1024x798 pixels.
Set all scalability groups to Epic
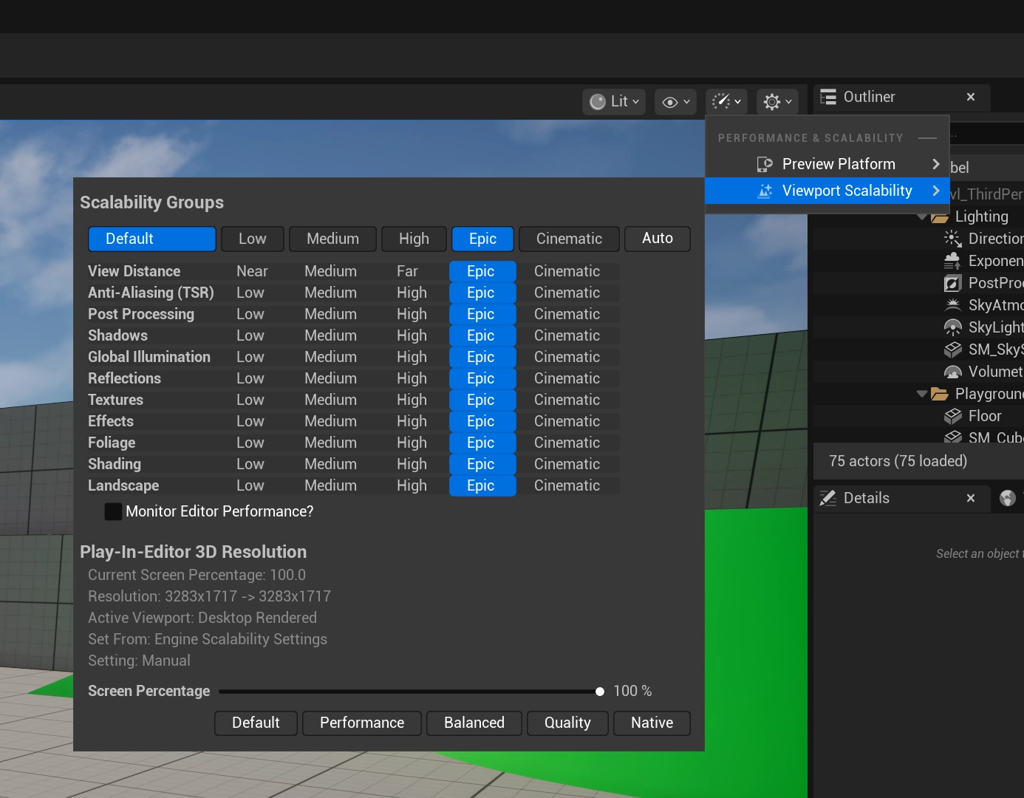482,239
